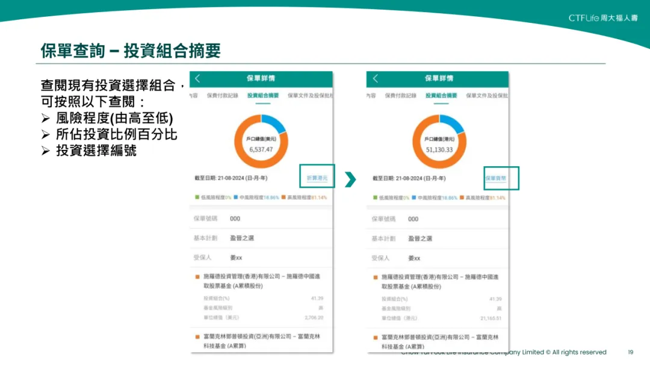Click the orange bullet icon beside the 施羅德 fund entry
This screenshot has height=366, width=650.
pos(197,277)
